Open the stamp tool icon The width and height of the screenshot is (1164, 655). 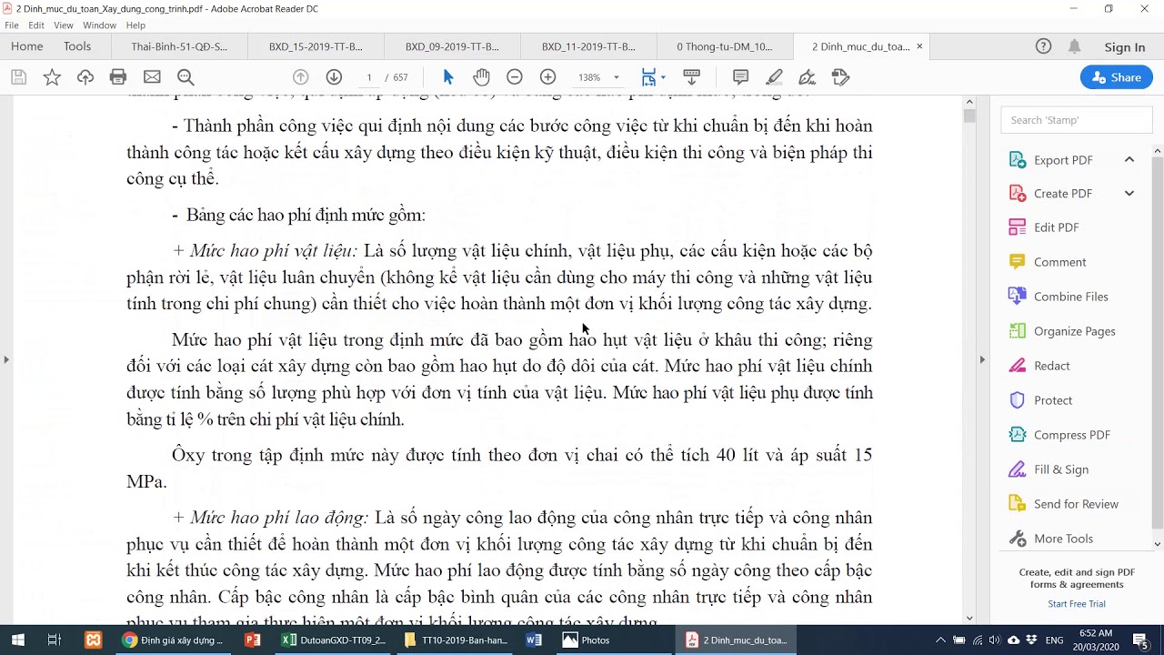[840, 77]
